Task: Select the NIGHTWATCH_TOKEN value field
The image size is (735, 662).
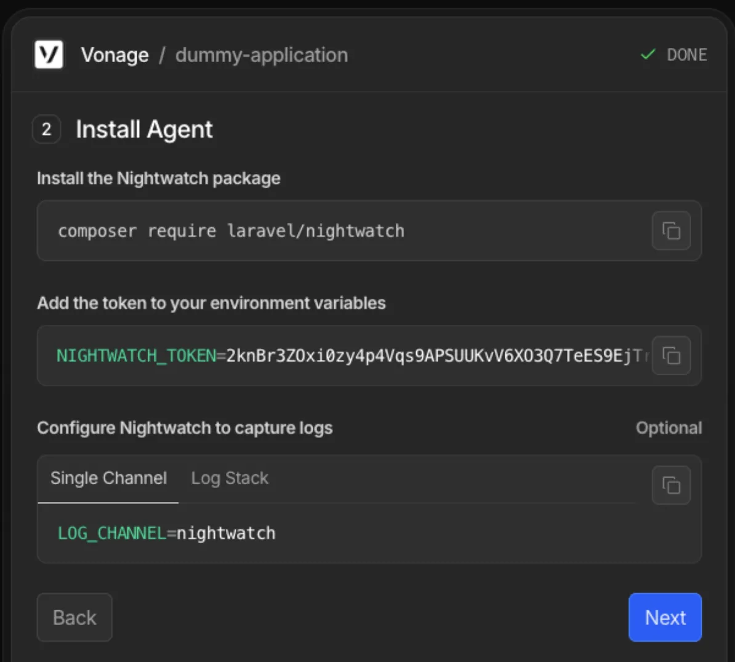Action: (308, 356)
